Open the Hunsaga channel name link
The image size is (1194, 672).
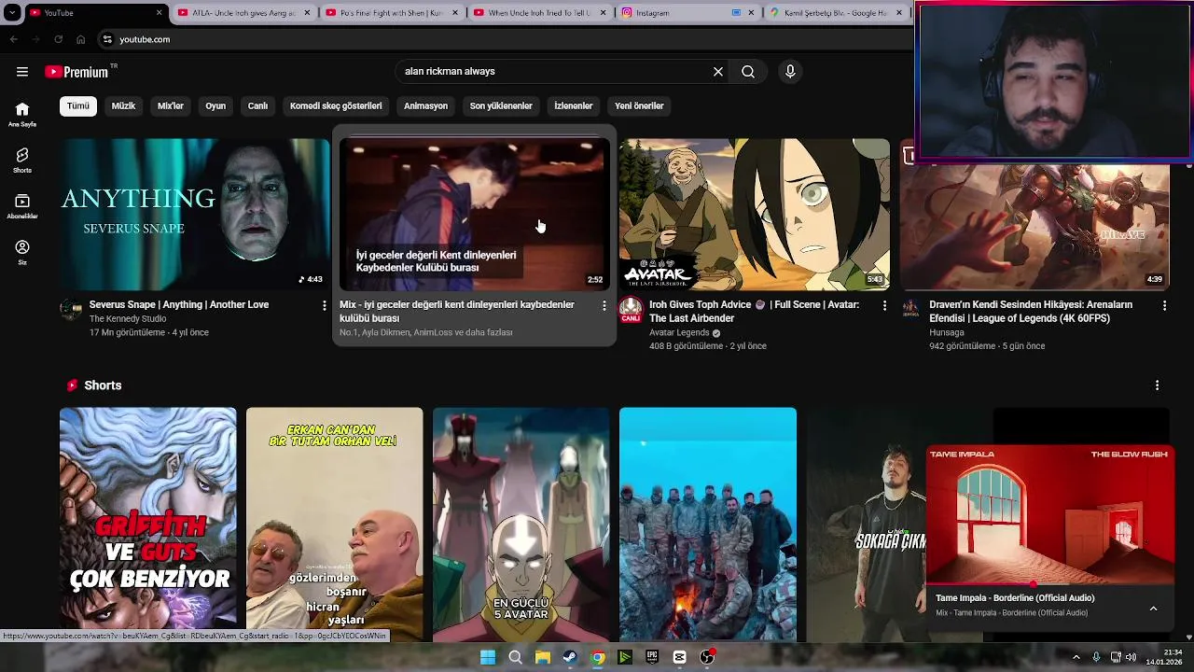947,333
